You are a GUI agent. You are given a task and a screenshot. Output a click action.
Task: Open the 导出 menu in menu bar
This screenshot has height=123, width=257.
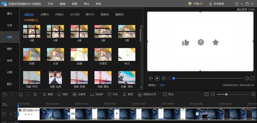86,4
